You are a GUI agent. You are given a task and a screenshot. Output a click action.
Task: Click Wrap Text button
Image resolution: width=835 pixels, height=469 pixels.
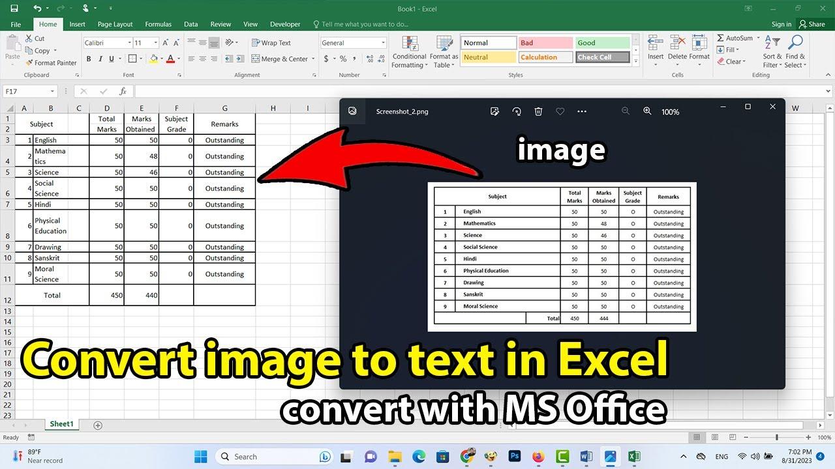pos(271,43)
